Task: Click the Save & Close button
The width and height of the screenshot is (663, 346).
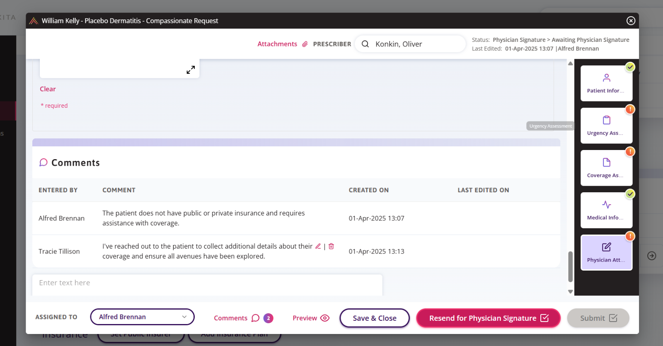Action: 375,318
